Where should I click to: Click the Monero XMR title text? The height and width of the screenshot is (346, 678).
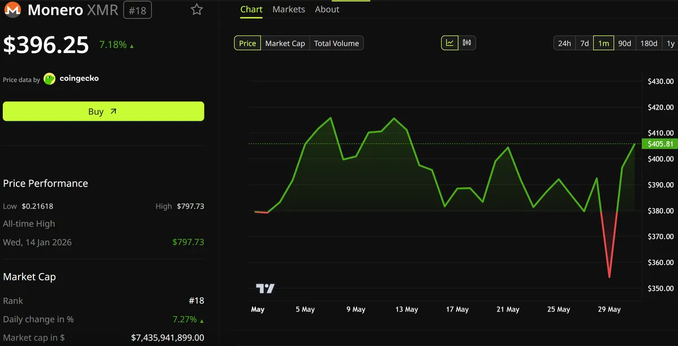coord(72,10)
